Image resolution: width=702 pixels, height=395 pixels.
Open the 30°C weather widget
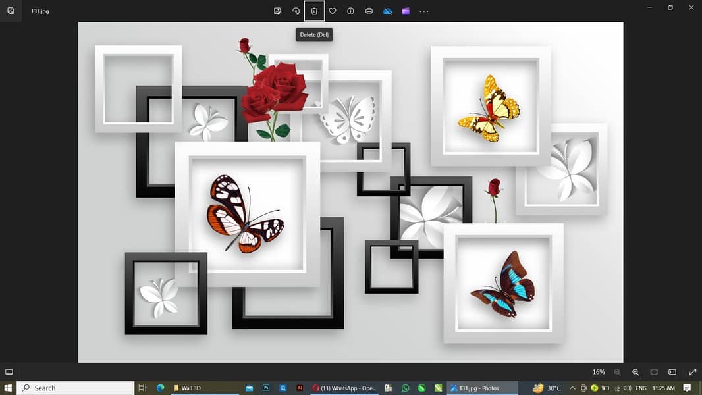point(547,388)
